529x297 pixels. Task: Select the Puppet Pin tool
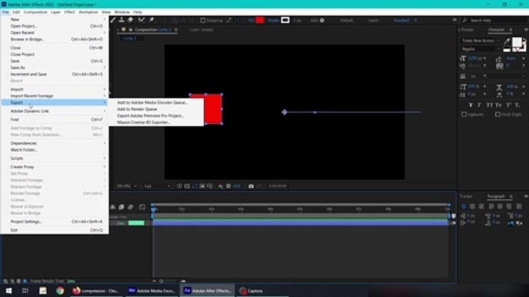tap(152, 20)
